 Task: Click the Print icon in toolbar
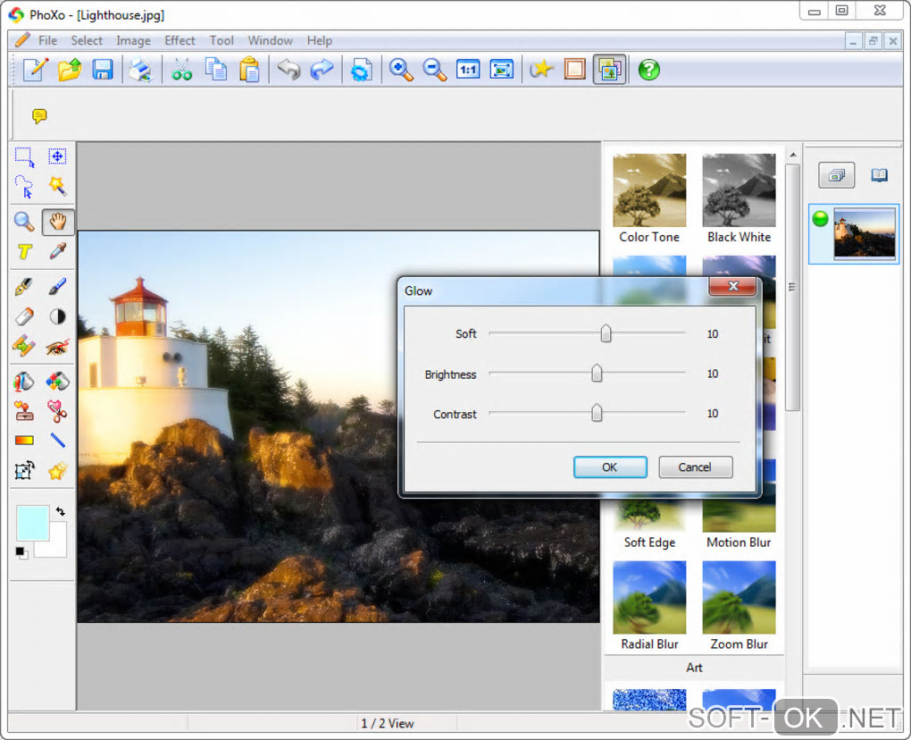click(x=140, y=70)
